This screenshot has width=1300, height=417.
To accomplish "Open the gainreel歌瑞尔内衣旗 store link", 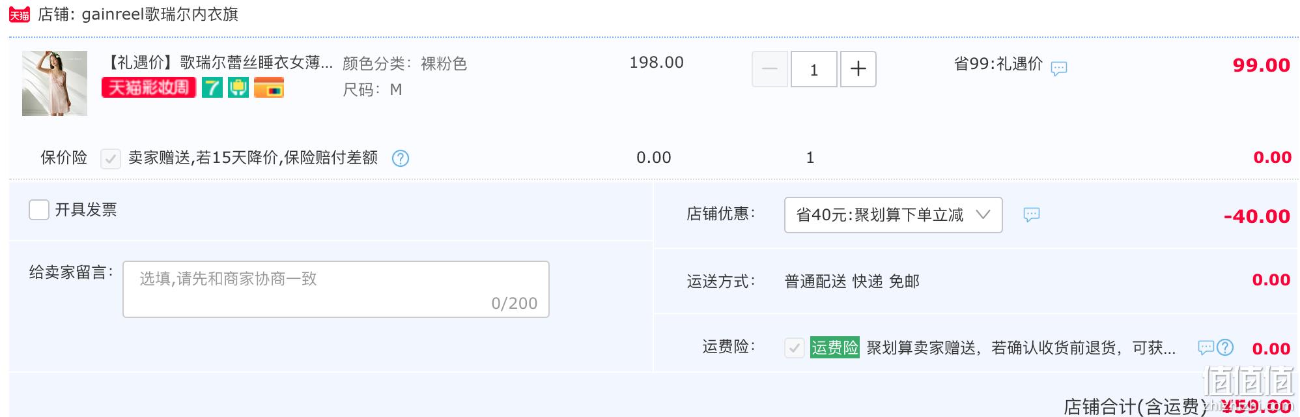I will point(160,14).
